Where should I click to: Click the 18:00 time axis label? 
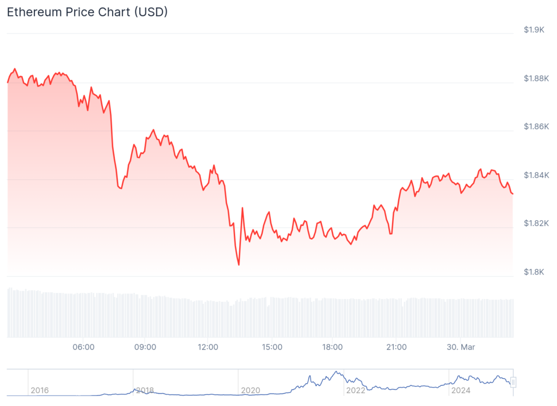click(x=333, y=347)
